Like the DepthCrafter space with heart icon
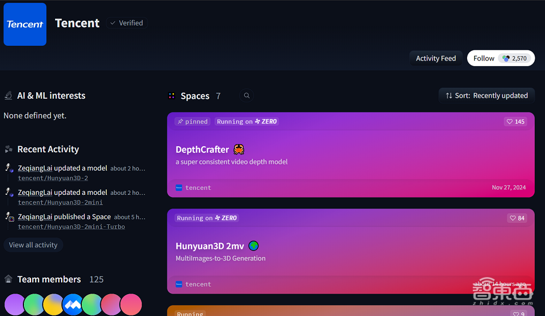The image size is (545, 316). coord(515,122)
